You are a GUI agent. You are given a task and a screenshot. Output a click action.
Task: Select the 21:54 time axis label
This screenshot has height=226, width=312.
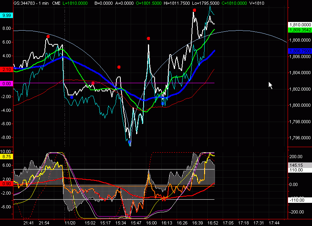pos(44,223)
